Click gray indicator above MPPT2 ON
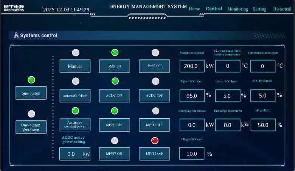Viewport: 295px width, 171px height. (x=115, y=141)
